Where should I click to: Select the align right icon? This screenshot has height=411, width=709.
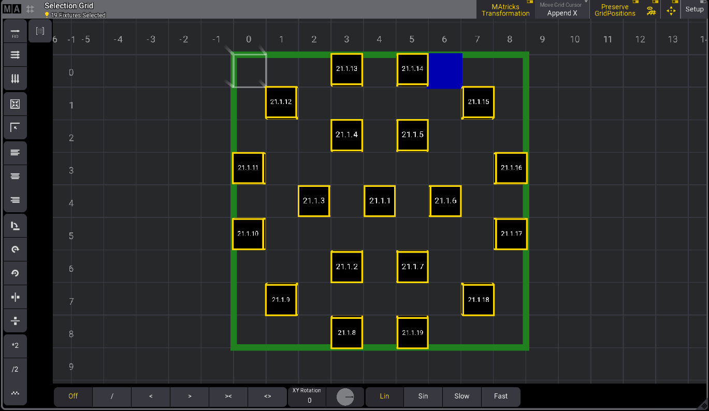click(x=15, y=200)
